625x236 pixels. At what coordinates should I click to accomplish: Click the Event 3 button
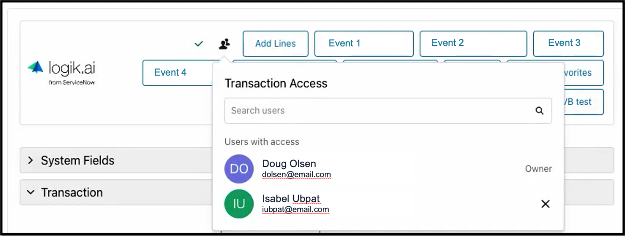[x=568, y=44]
